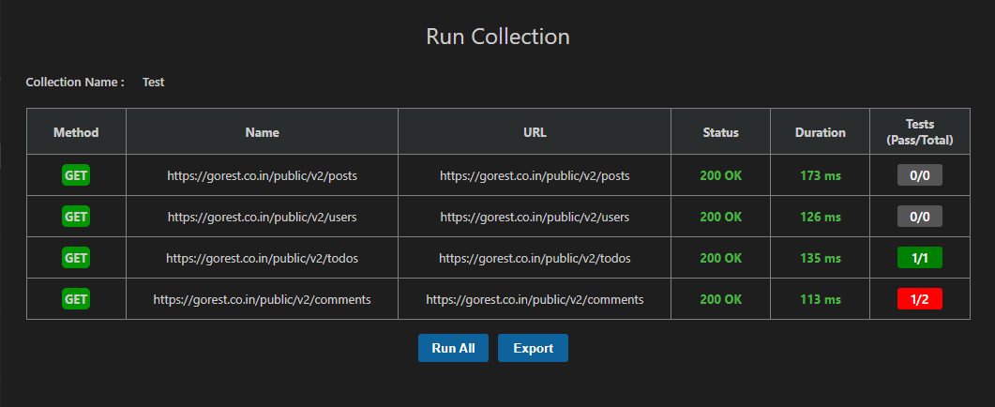Viewport: 995px width, 407px height.
Task: Select the posts request name cell
Action: pos(262,175)
